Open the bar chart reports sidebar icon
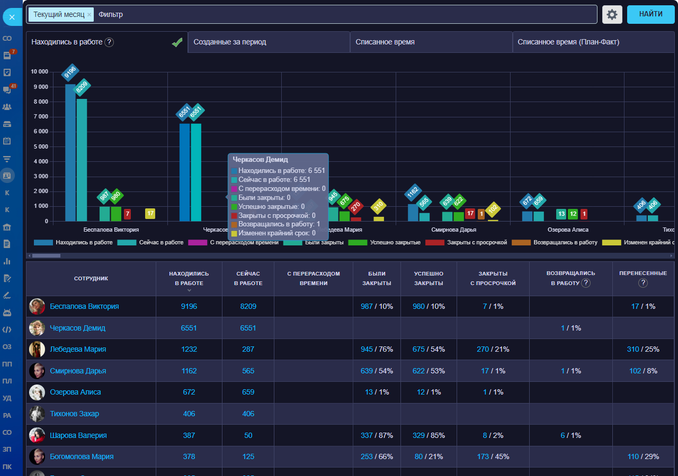The image size is (678, 476). (x=7, y=261)
